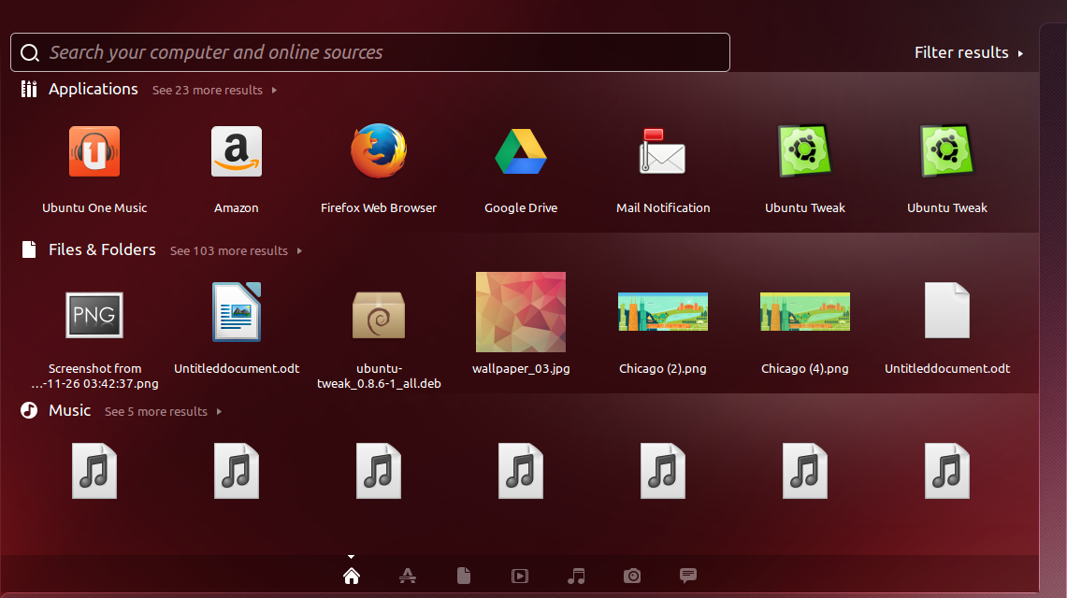1067x598 pixels.
Task: Switch to the Videos lens
Action: click(x=520, y=576)
